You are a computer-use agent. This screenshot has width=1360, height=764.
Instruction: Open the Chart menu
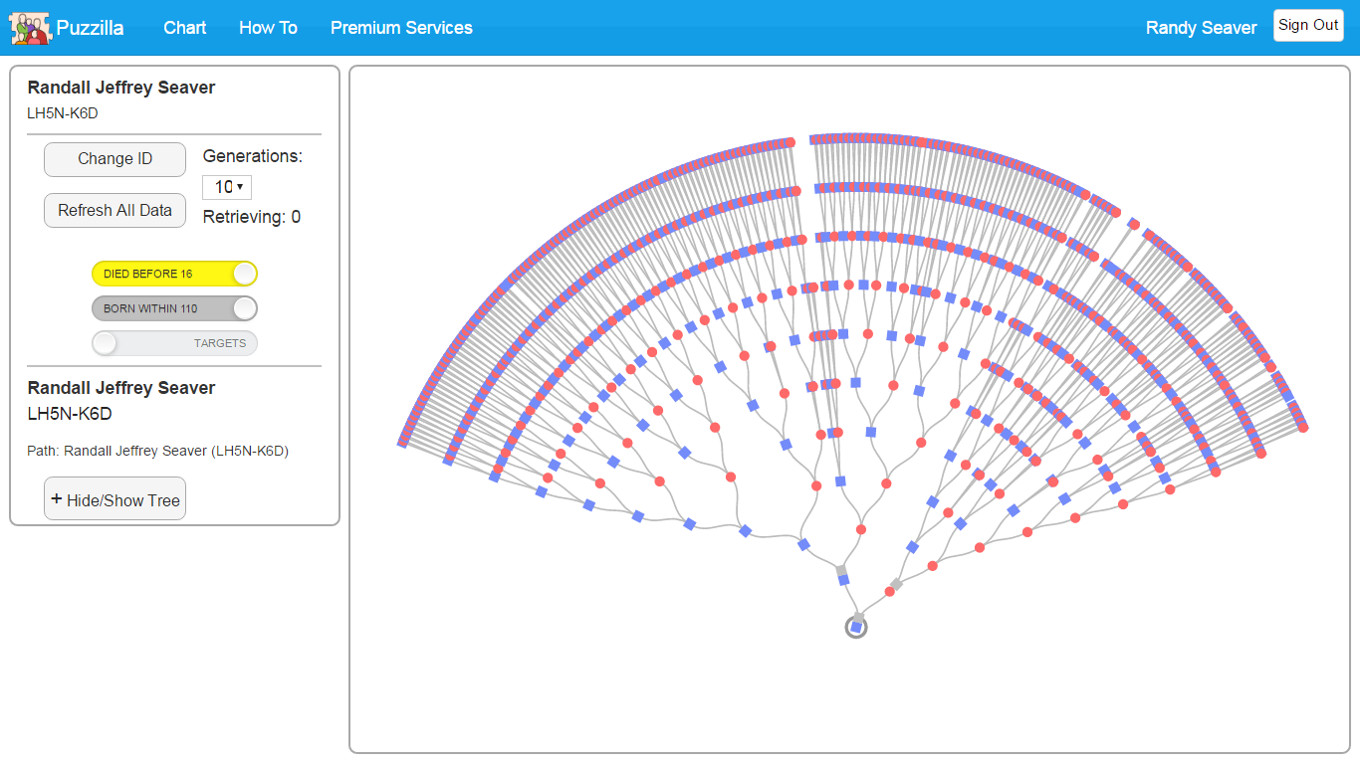pos(184,28)
